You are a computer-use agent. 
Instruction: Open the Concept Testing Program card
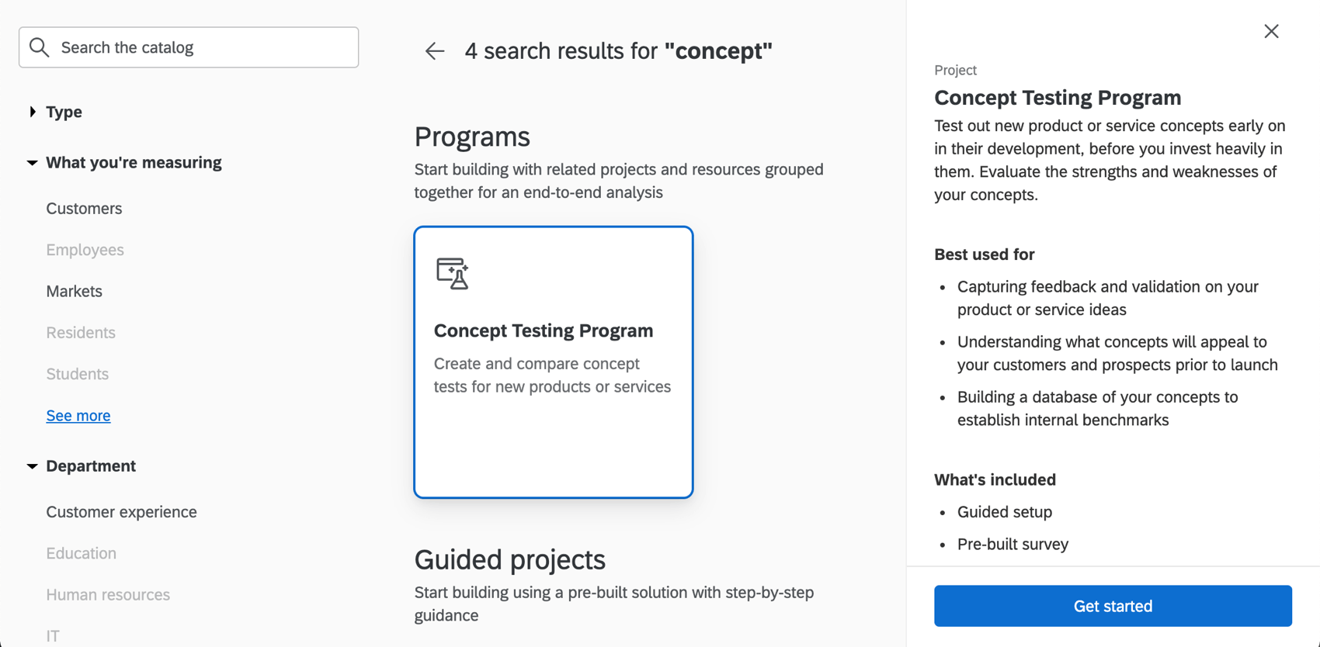553,362
